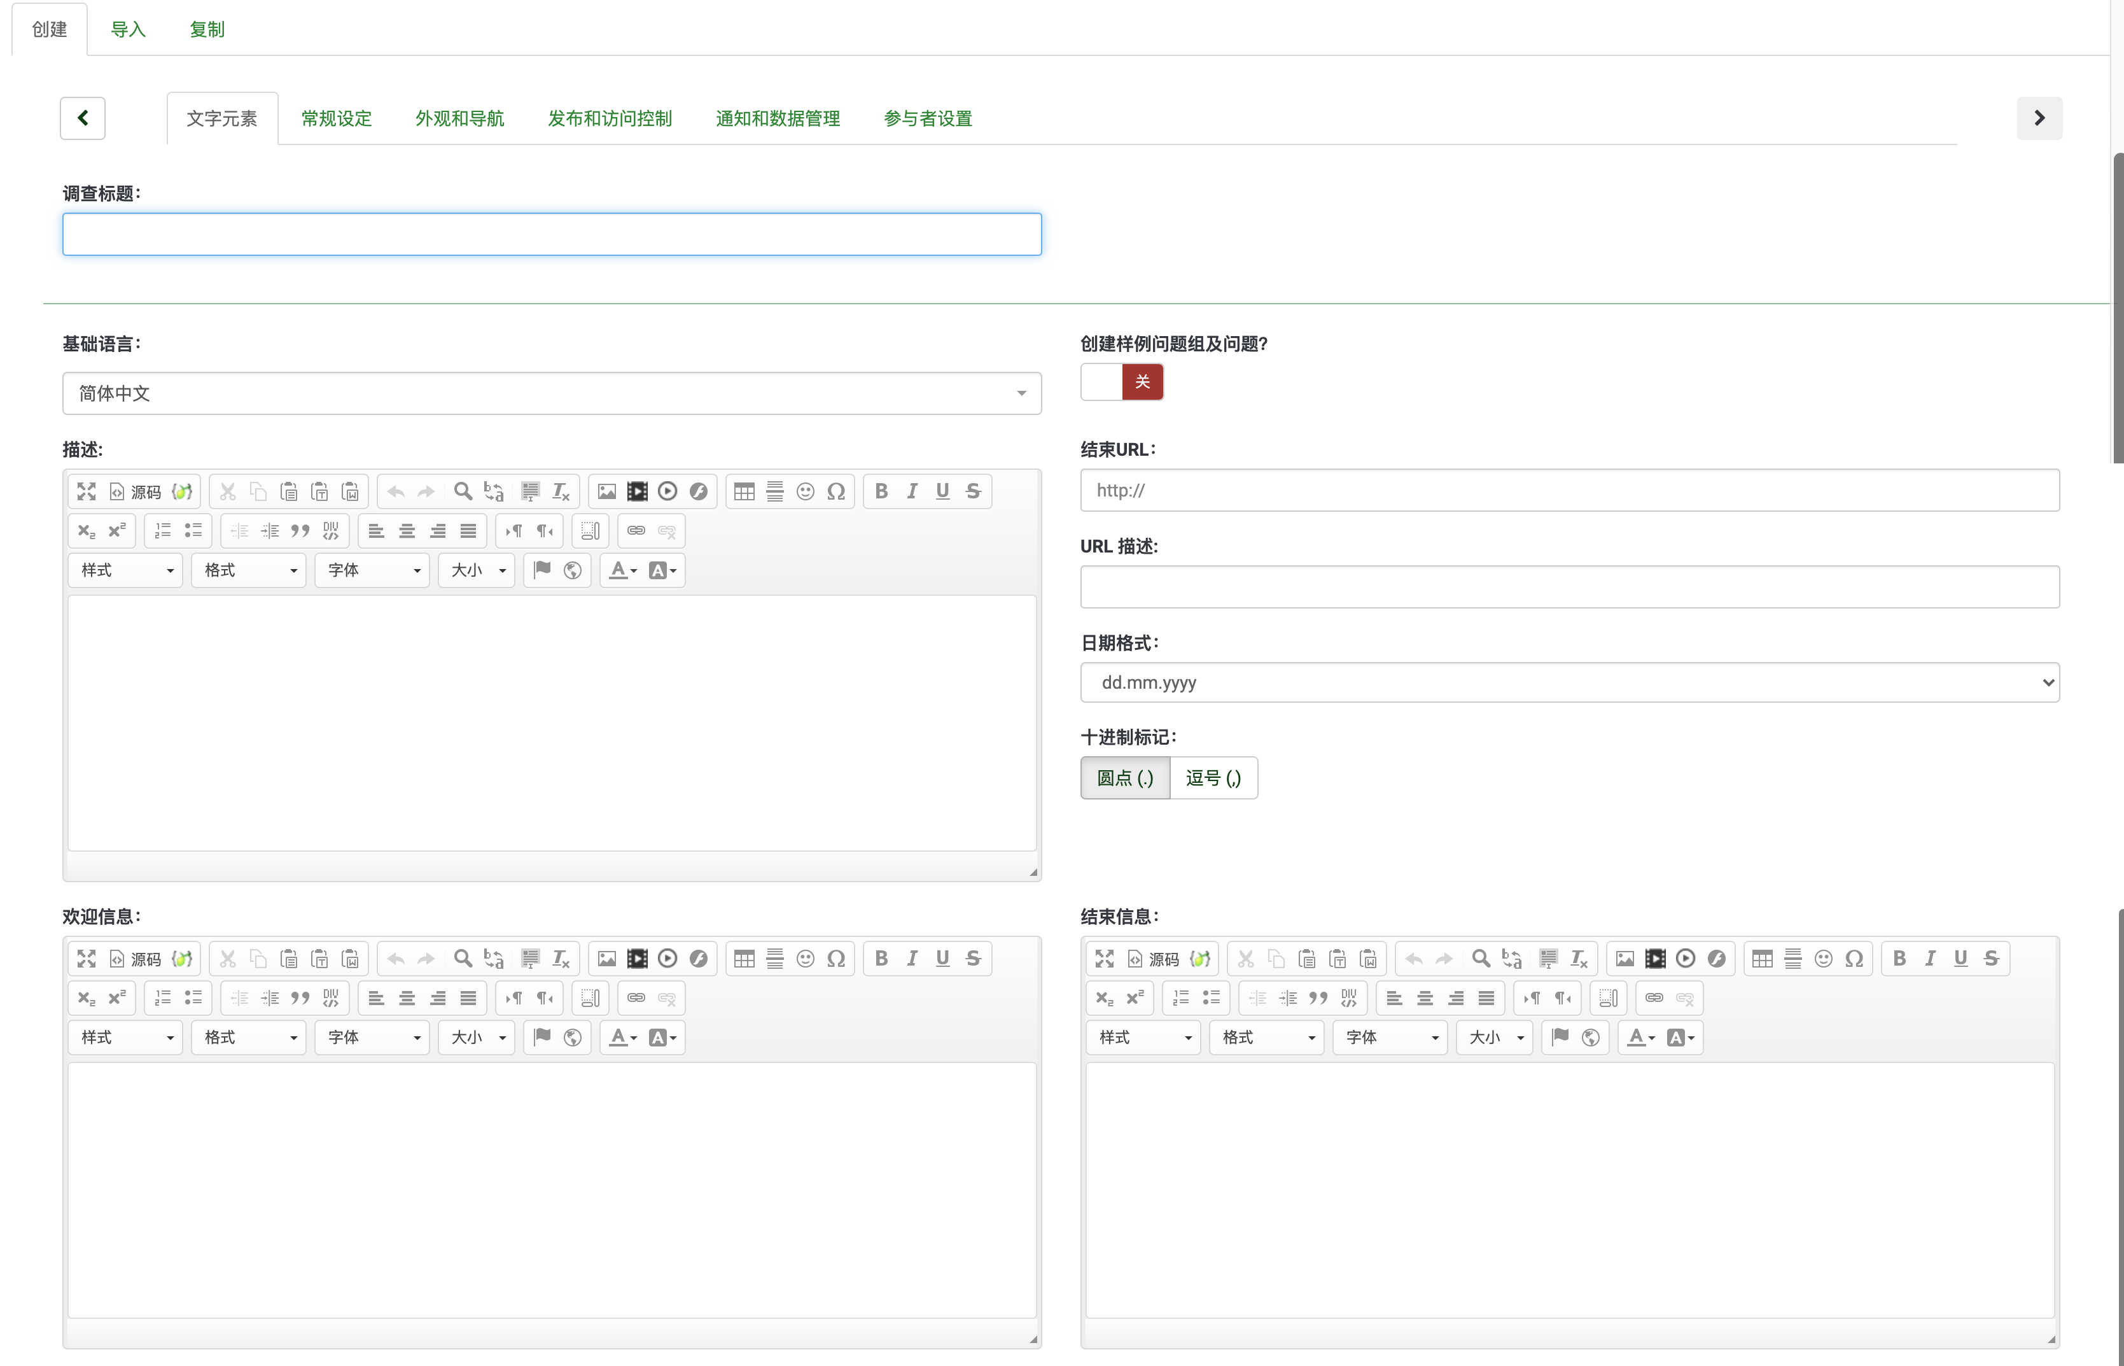Open the date format dropdown
Screen dimensions: 2124x1366
[1569, 682]
